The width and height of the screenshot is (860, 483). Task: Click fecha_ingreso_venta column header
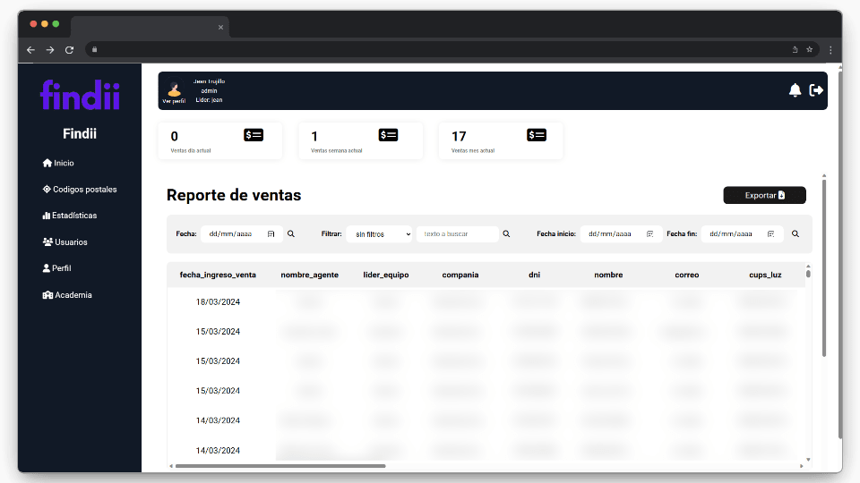click(x=218, y=275)
